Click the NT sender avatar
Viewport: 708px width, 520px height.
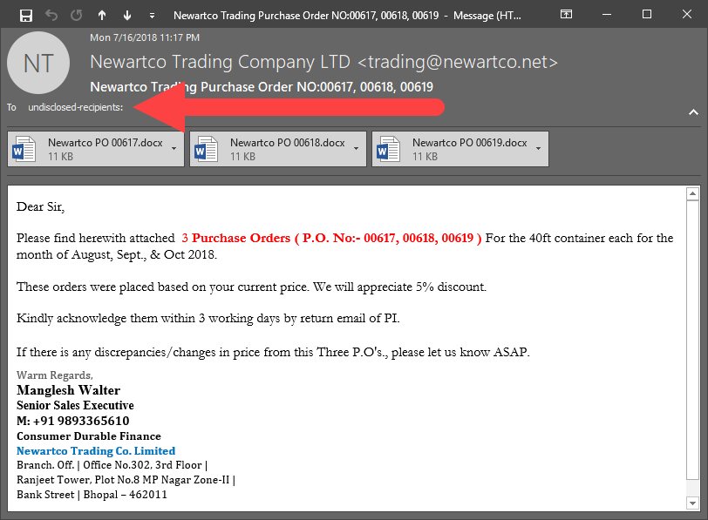tap(38, 63)
